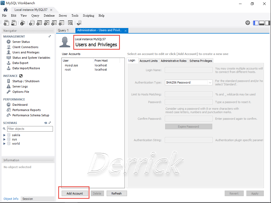The image size is (271, 203).
Task: Open Client Connections in the Navigator
Action: 25,47
